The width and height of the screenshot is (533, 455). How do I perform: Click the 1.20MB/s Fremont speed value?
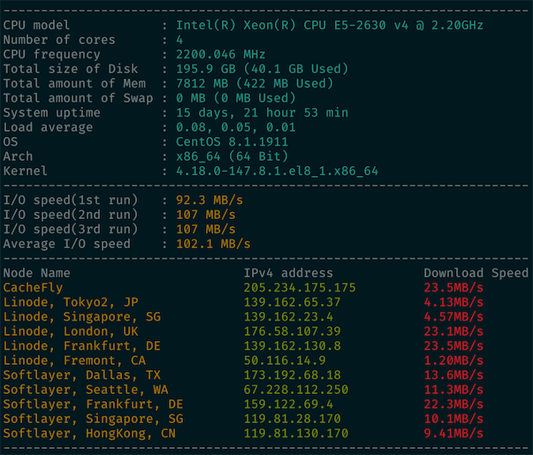tap(453, 360)
